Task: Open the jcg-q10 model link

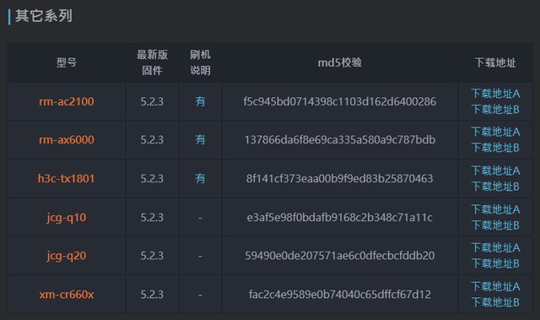Action: point(67,218)
